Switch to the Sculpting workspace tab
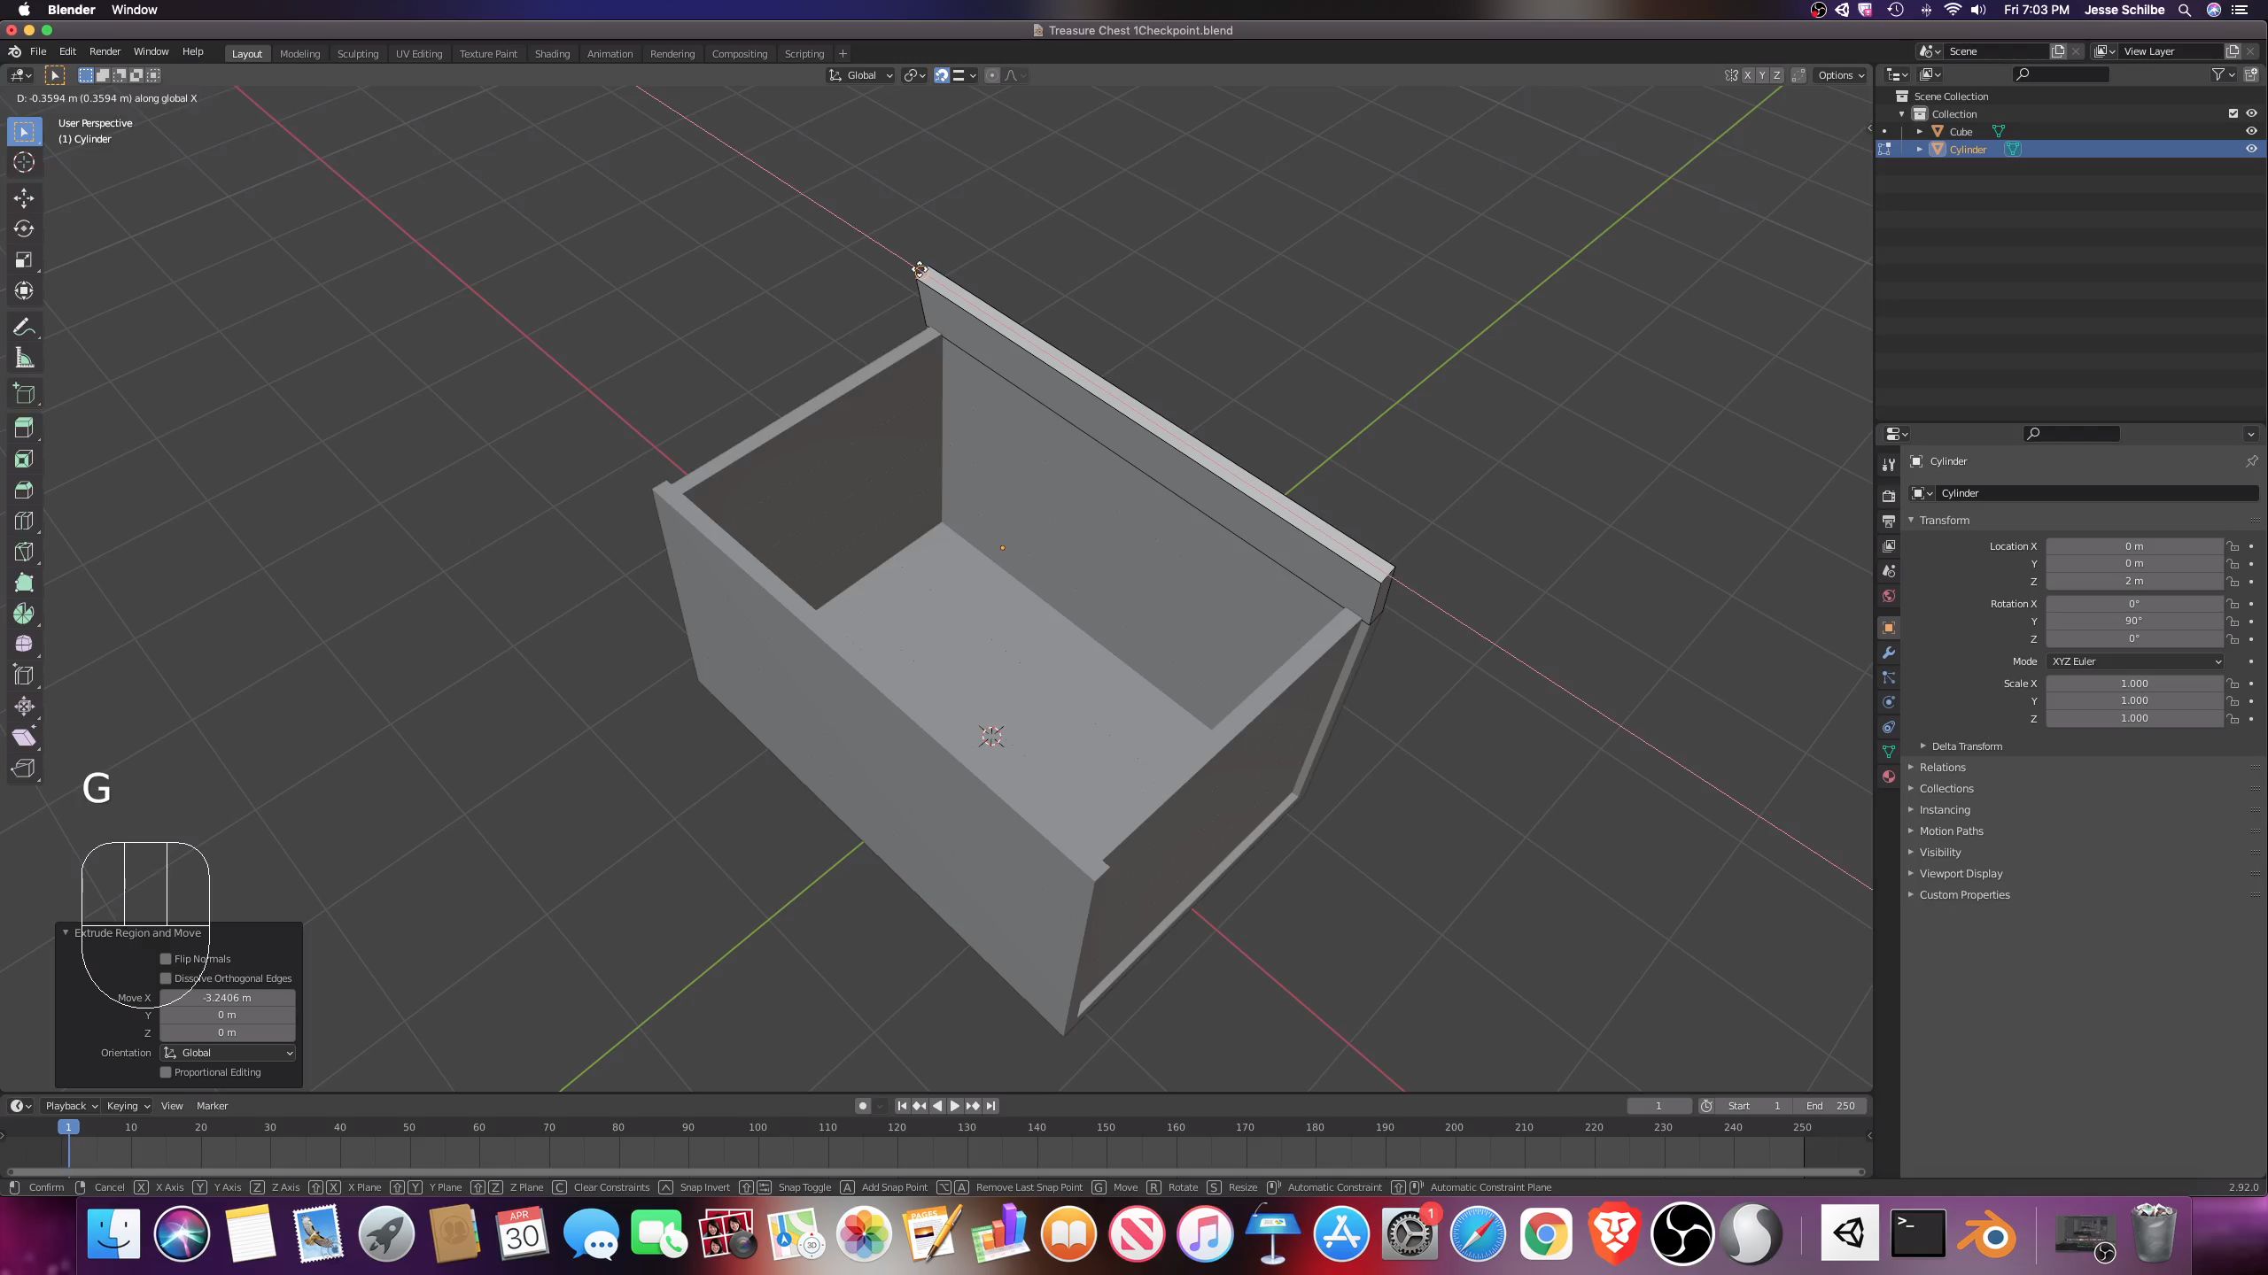Image resolution: width=2268 pixels, height=1275 pixels. [x=357, y=54]
